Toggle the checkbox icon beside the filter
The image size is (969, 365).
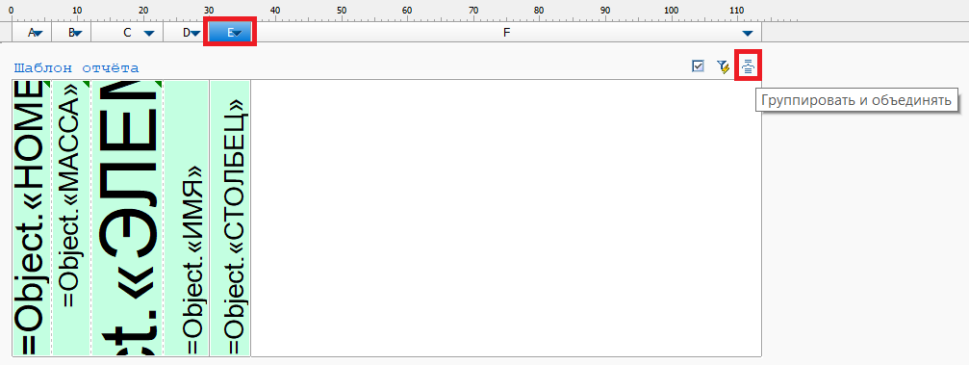click(x=699, y=65)
